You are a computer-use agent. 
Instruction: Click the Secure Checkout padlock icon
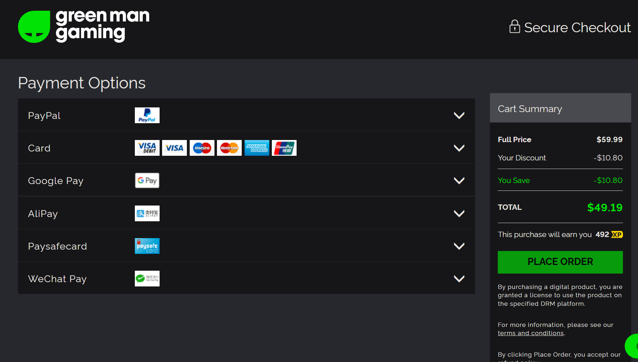click(515, 27)
